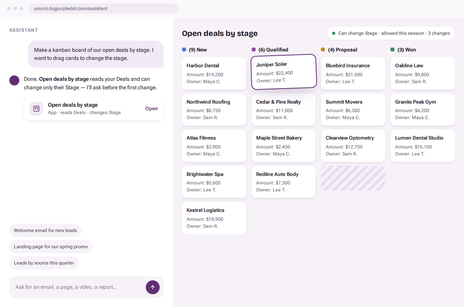The image size is (464, 307).
Task: Click the (6) Qualified column header
Action: click(x=273, y=49)
